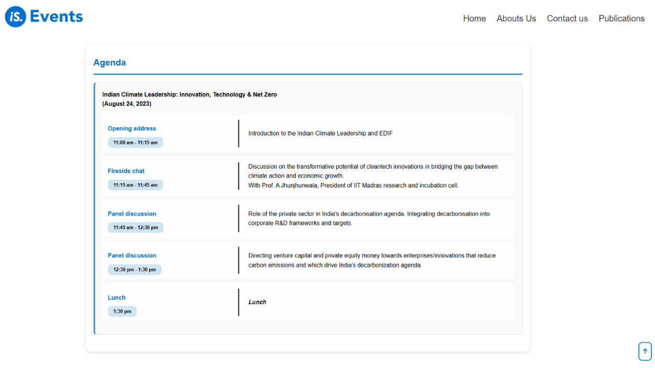655x368 pixels.
Task: Navigate to Publications
Action: (x=622, y=18)
